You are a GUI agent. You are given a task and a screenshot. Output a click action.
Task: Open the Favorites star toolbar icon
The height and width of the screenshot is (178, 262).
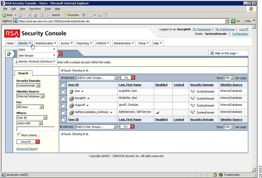pyautogui.click(x=65, y=15)
